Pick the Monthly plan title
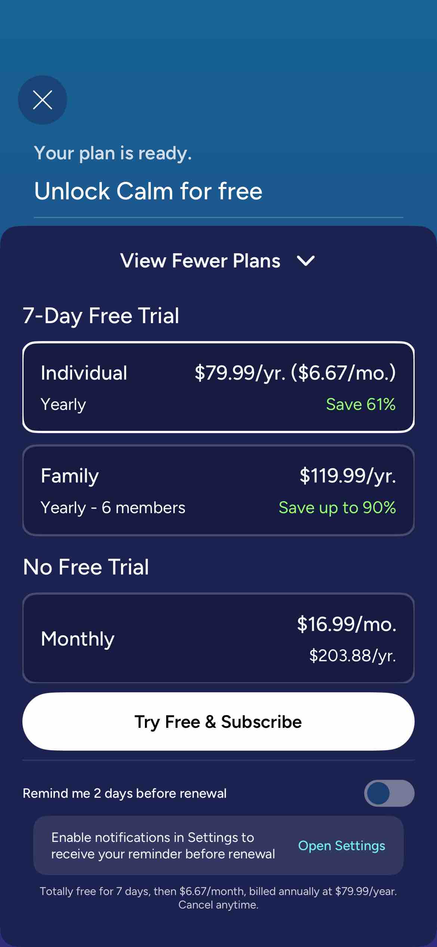 tap(78, 638)
